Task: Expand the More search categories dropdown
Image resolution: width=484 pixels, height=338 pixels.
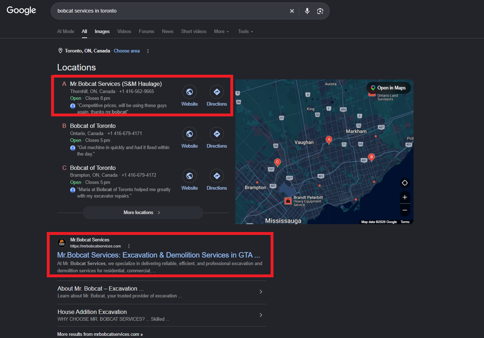Action: pyautogui.click(x=221, y=32)
